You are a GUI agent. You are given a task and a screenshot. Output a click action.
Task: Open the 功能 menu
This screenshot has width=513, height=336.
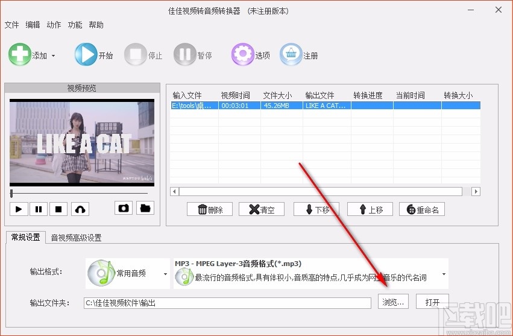coord(75,25)
